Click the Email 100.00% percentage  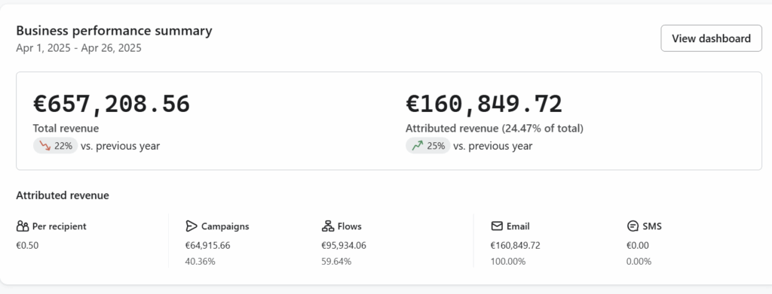(508, 262)
